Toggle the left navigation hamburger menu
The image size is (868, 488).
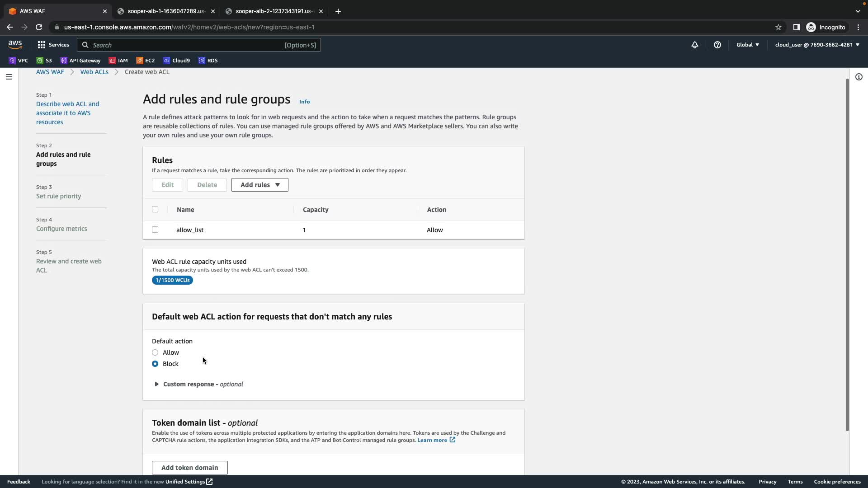click(9, 77)
